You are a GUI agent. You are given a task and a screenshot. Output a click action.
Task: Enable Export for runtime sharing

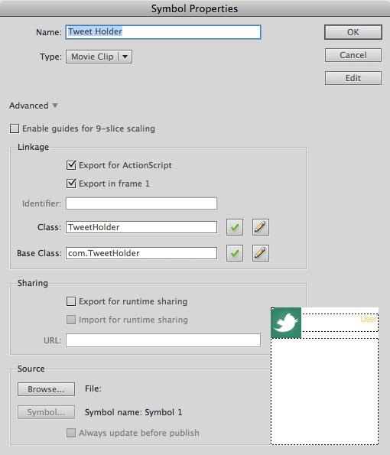tap(71, 301)
